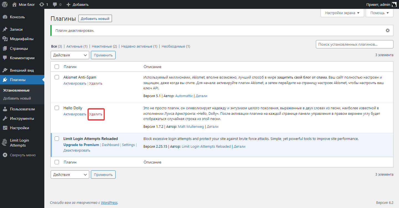Click Инструменты wrench icon in sidebar
The image size is (399, 208).
point(5,118)
